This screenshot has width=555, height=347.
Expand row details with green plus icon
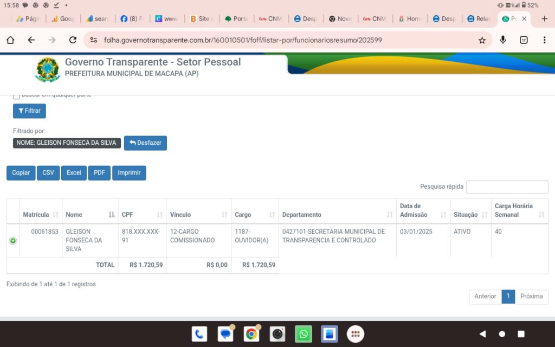[13, 241]
